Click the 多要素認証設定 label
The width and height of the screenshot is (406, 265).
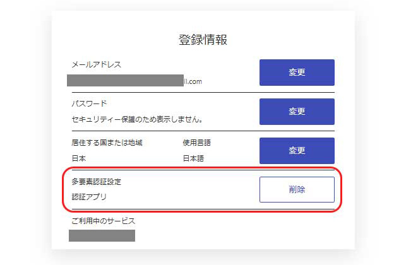[x=96, y=182]
